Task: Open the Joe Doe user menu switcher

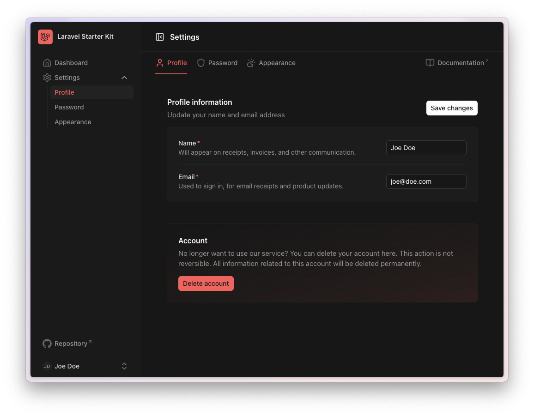Action: tap(124, 366)
